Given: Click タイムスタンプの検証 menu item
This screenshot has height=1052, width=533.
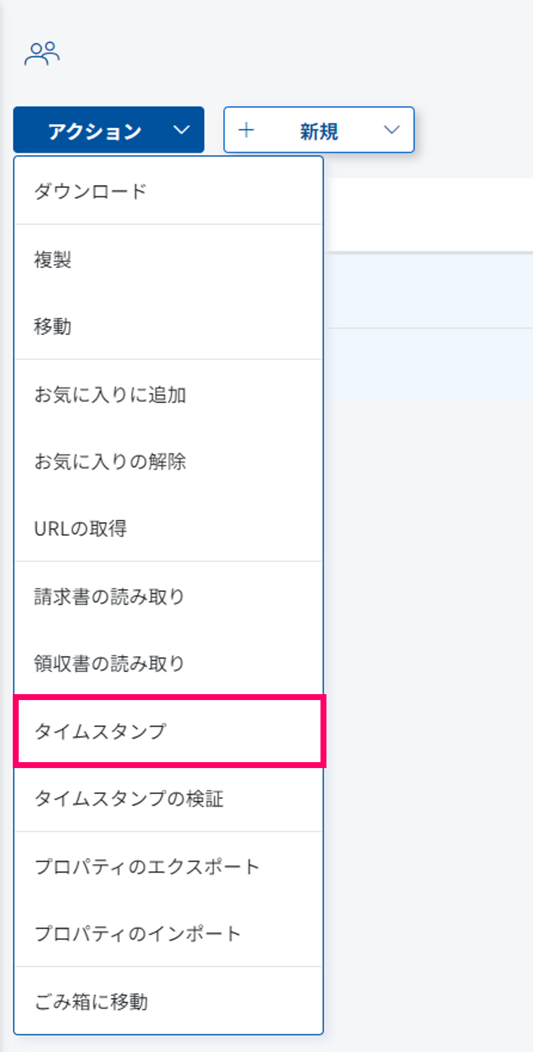Looking at the screenshot, I should coord(129,799).
